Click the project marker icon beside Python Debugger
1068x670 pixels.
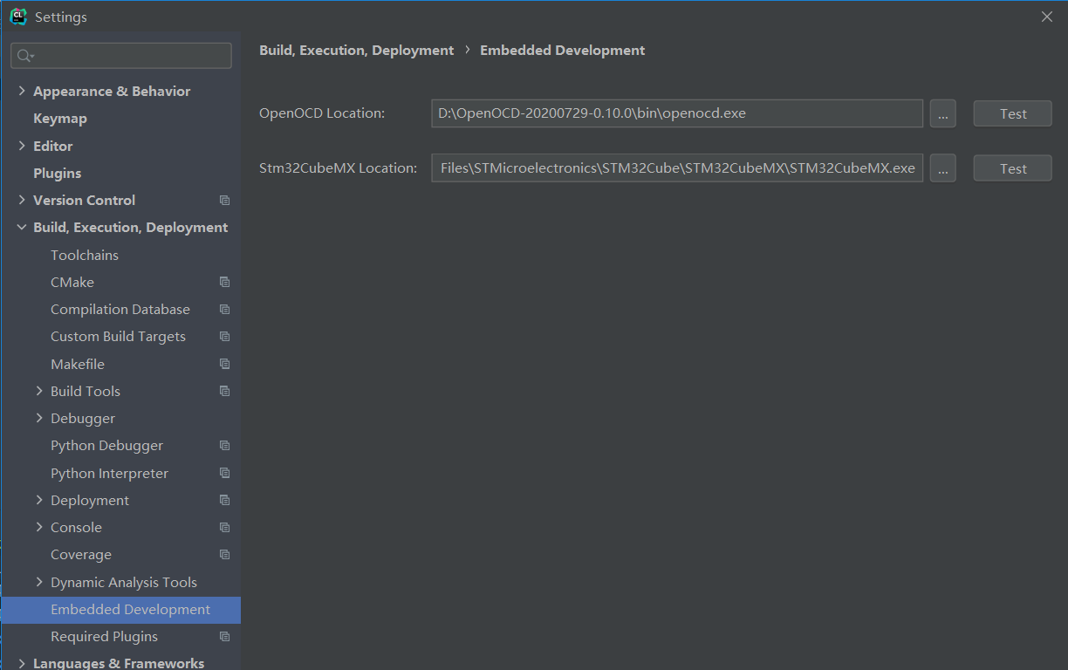(224, 445)
